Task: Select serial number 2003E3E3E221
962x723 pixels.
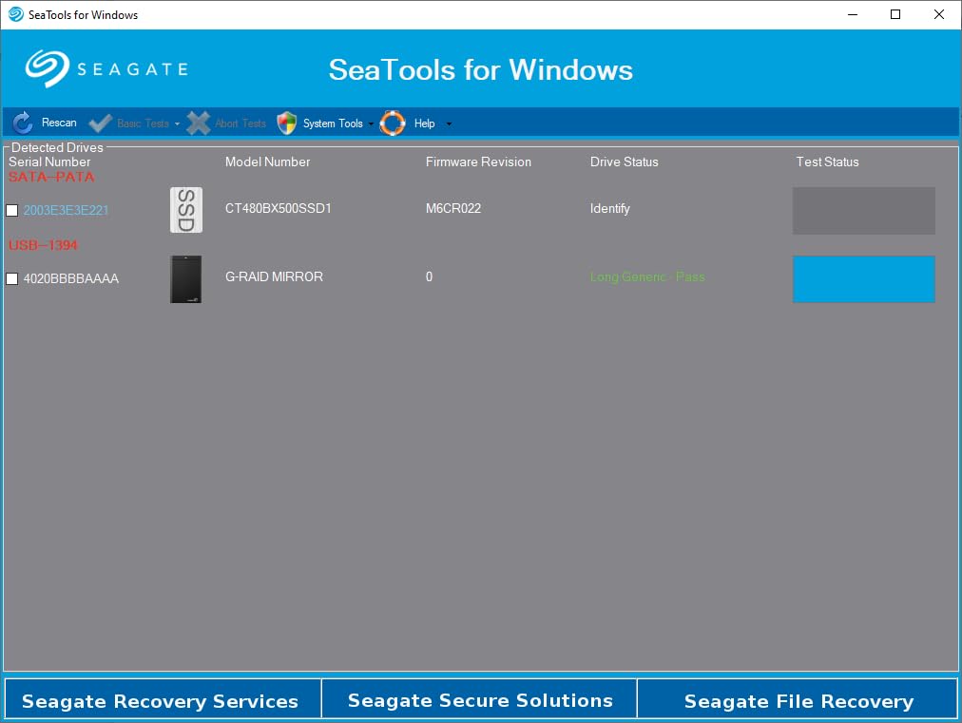Action: (66, 210)
